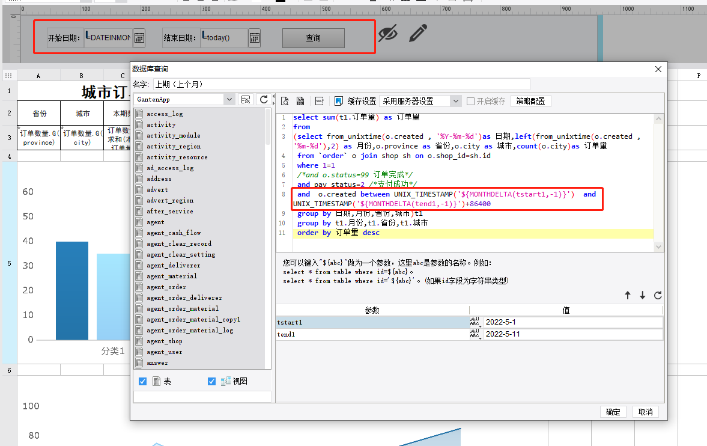Select the tend1 parameter row
Screen dimensions: 707x446
(x=373, y=334)
